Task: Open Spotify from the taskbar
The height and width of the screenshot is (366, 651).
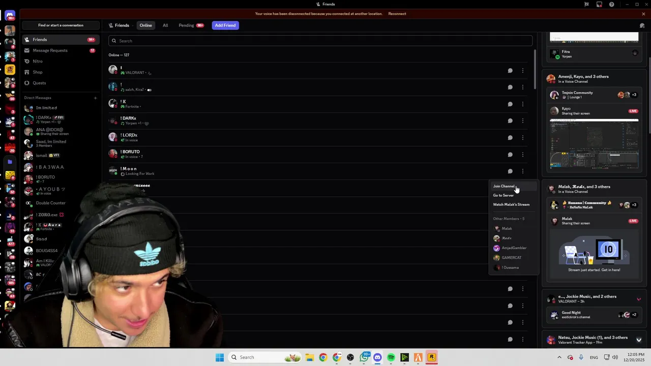Action: pyautogui.click(x=391, y=357)
